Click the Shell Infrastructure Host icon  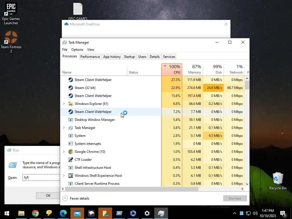pos(71,168)
